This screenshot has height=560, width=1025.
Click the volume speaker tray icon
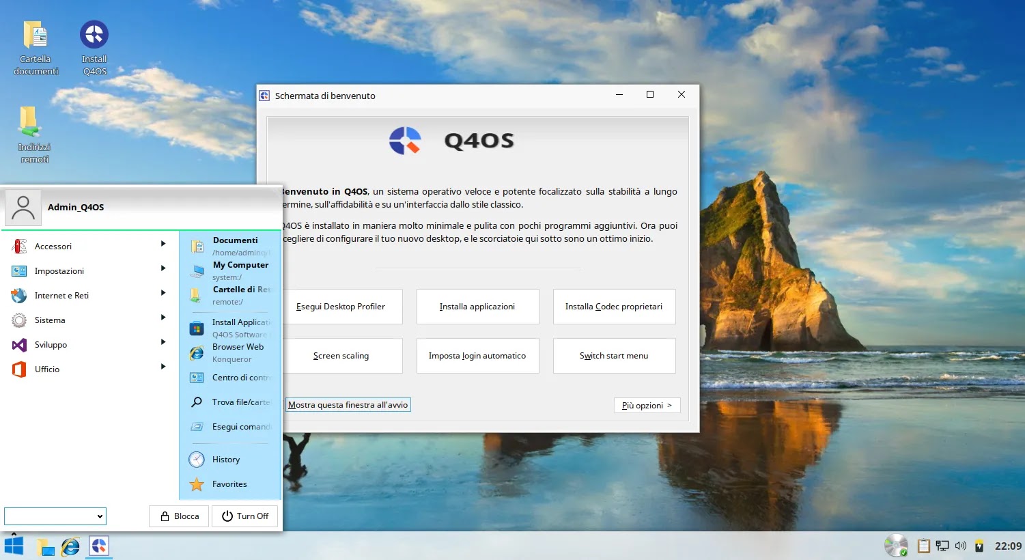pos(961,546)
